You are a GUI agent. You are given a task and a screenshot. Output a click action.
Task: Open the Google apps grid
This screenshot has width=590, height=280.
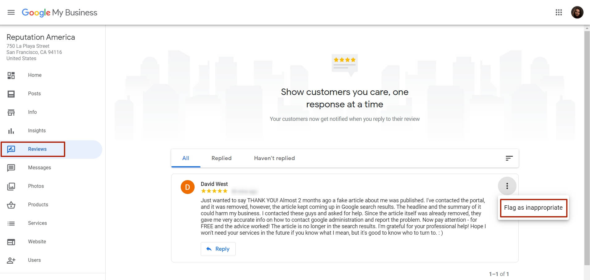pos(558,12)
